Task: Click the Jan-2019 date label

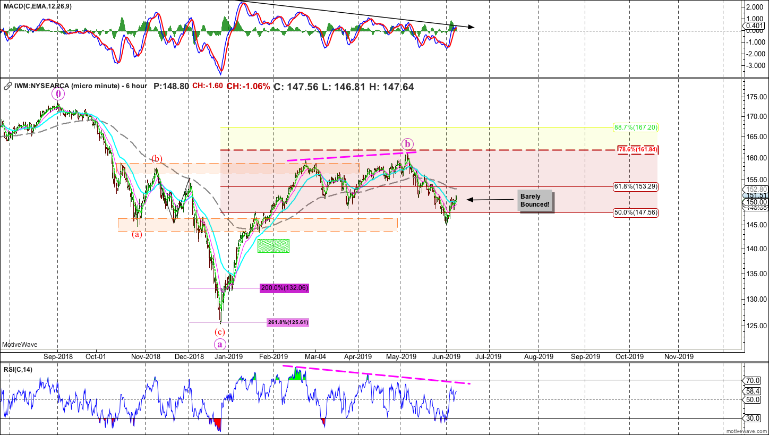Action: [228, 356]
